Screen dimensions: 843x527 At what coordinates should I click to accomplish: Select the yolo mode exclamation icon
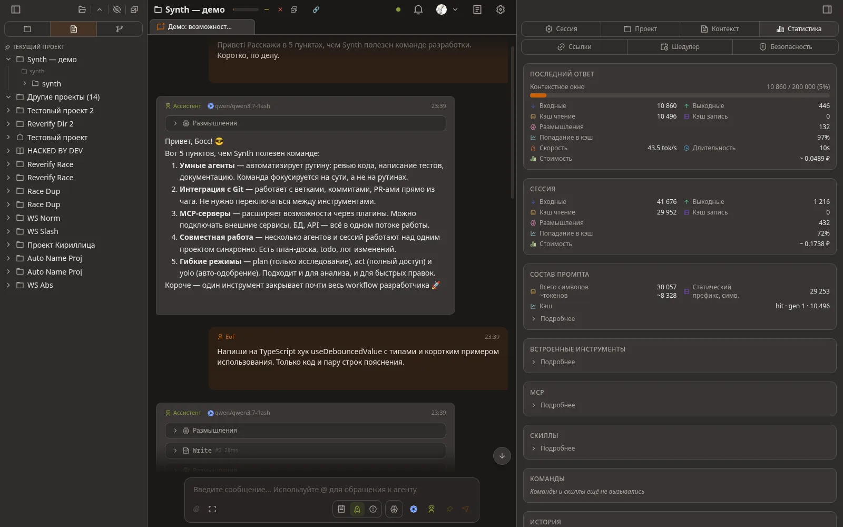[373, 509]
